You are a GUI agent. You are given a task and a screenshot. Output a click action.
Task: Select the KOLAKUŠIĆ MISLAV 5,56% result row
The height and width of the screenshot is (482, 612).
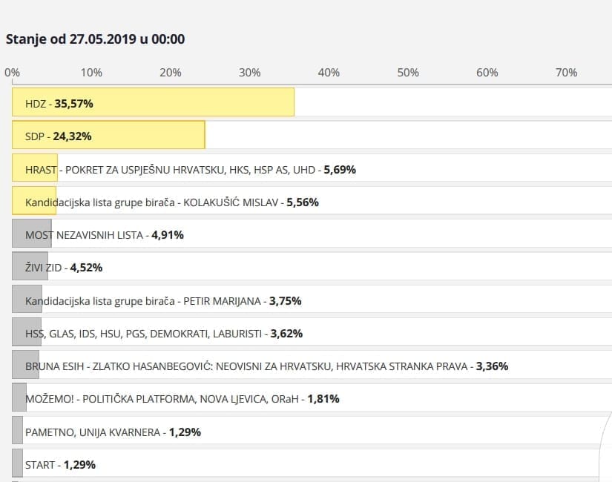[172, 202]
